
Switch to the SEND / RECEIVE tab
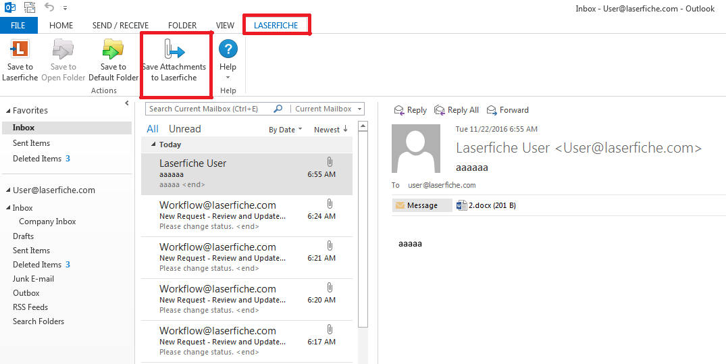pos(120,26)
